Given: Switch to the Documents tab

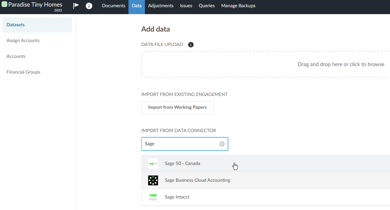Looking at the screenshot, I should coord(113,6).
